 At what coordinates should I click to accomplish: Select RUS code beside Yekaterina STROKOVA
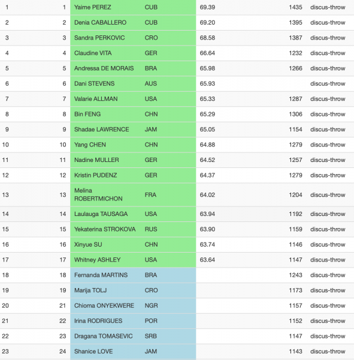pyautogui.click(x=151, y=229)
